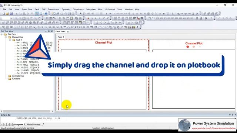Click the Plot Tree View horizontal scrollbar
This screenshot has height=133, width=237.
click(x=26, y=111)
